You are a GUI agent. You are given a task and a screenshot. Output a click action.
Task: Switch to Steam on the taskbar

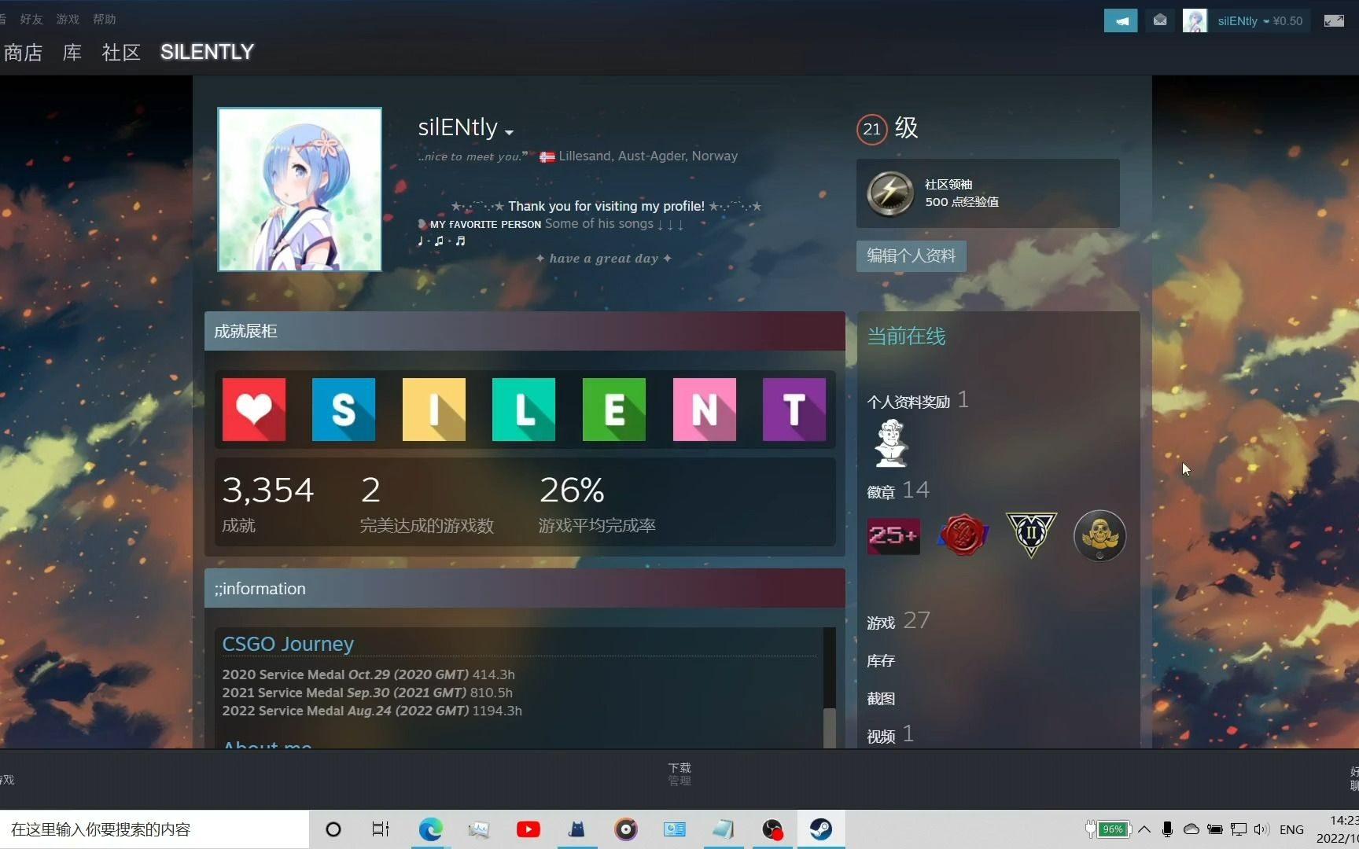click(821, 829)
